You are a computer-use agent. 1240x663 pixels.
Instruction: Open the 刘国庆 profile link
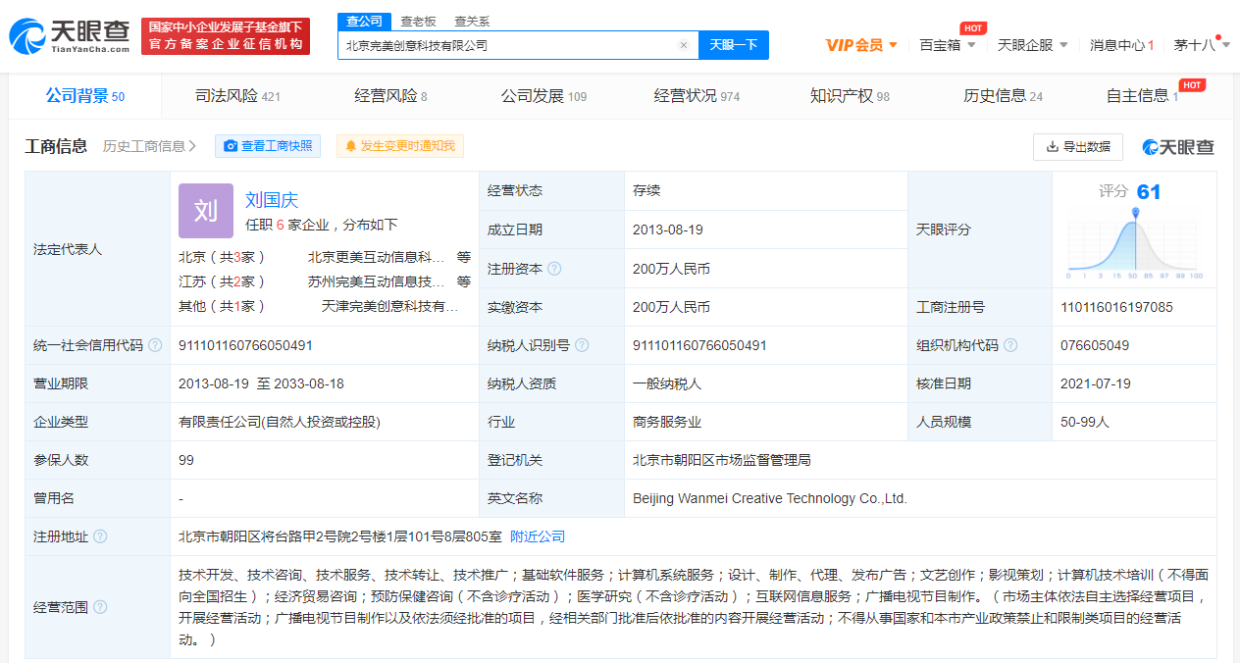[x=272, y=200]
